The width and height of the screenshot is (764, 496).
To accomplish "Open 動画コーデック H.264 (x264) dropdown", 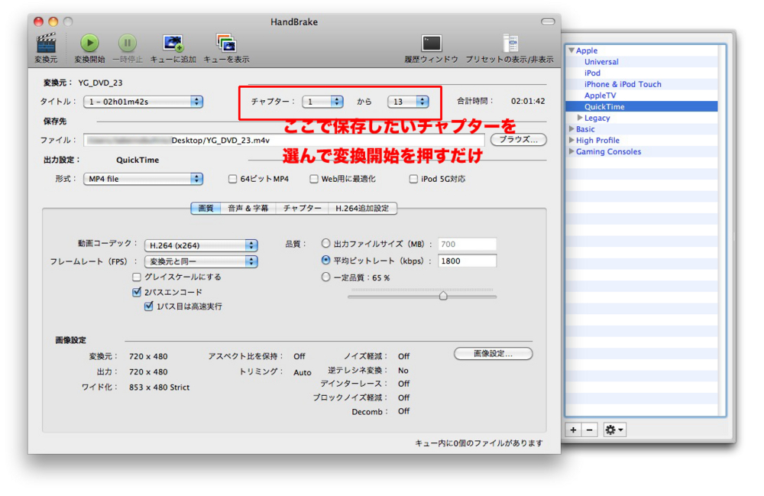I will pyautogui.click(x=201, y=245).
